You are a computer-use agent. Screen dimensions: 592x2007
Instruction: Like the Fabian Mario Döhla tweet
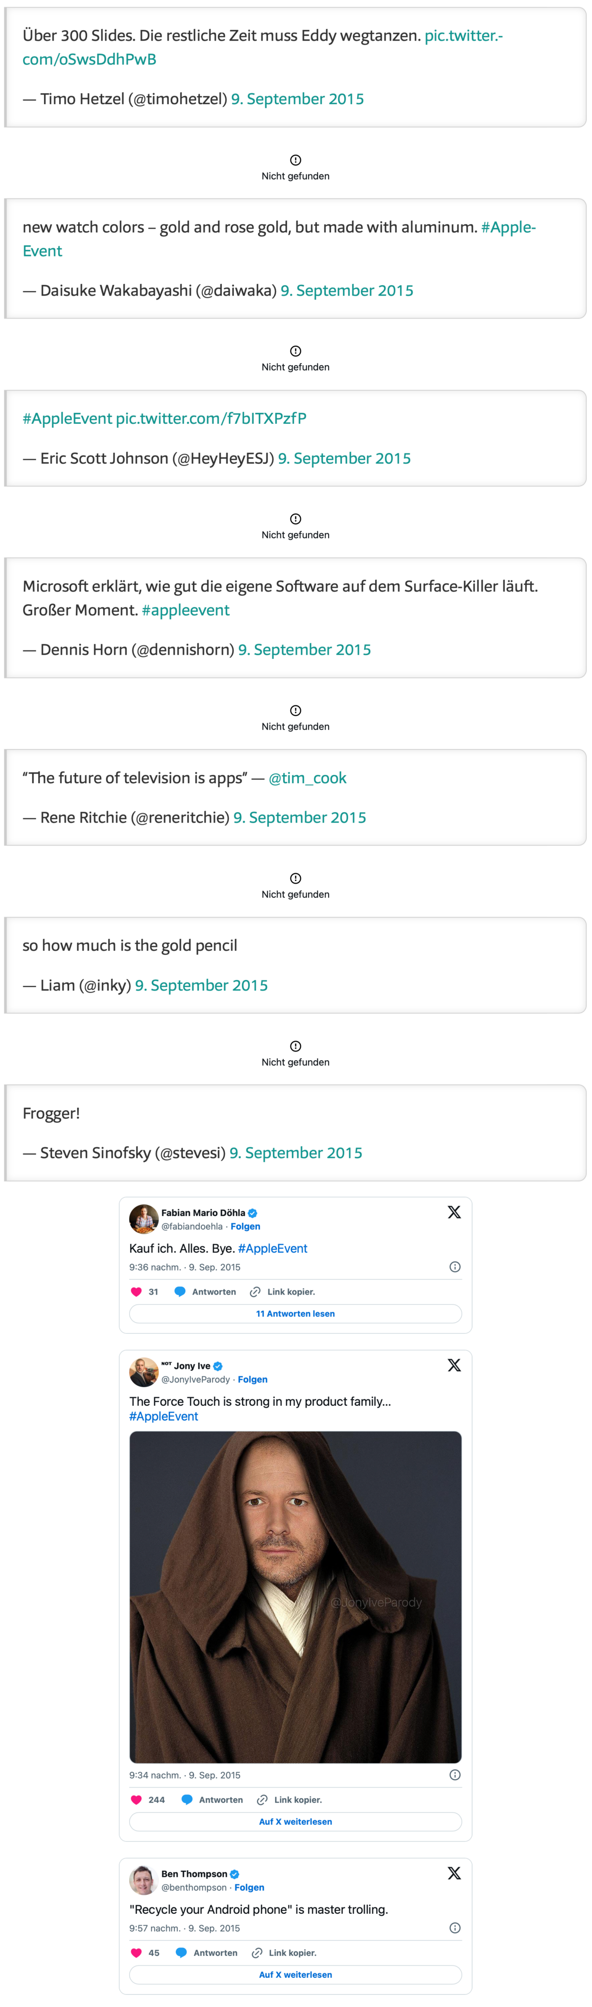[x=136, y=1292]
